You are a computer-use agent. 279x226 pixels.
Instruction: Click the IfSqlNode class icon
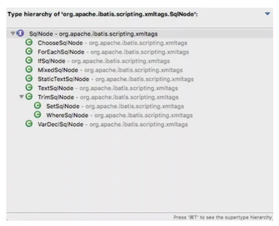click(29, 60)
